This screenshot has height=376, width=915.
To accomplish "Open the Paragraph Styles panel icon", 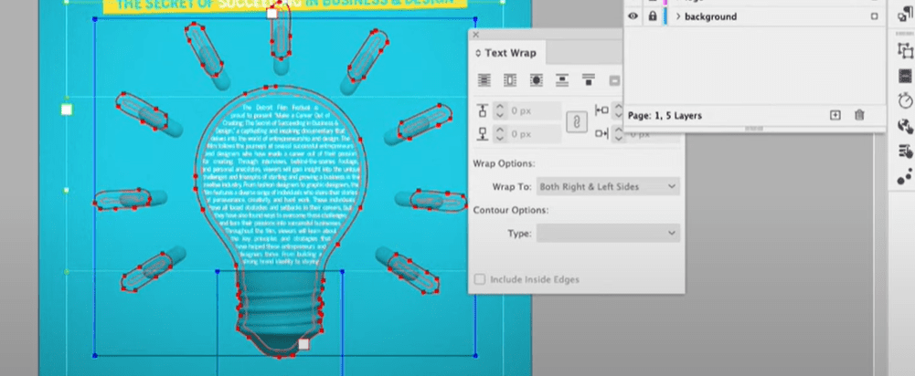I will click(x=905, y=16).
